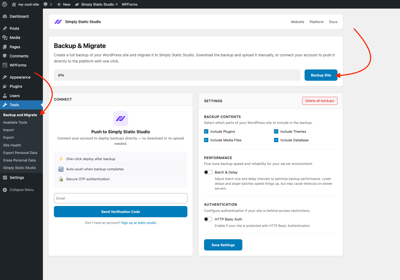This screenshot has width=400, height=280.
Task: Click the purple logo tile in Connect panel
Action: point(121,119)
